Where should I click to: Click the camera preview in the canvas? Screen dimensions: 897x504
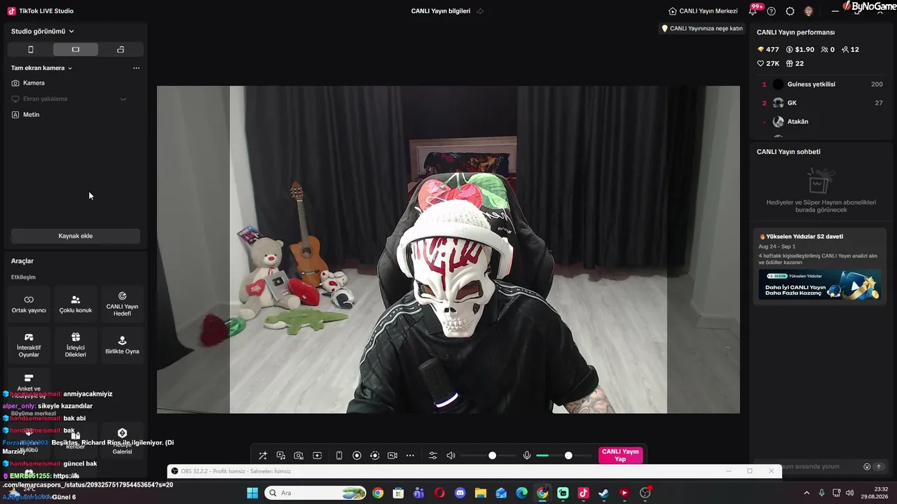click(x=448, y=250)
